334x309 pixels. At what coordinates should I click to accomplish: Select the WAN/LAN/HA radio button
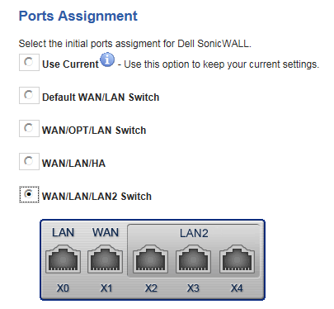(x=29, y=161)
